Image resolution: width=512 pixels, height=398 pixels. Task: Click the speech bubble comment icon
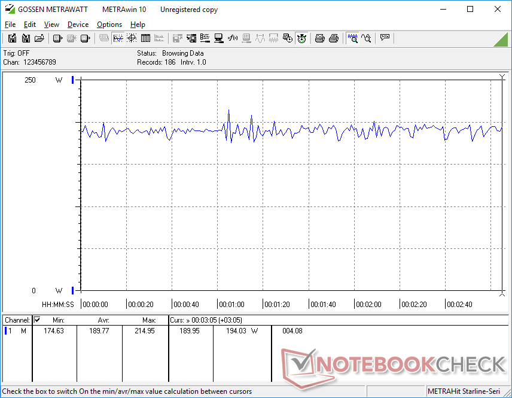(x=385, y=38)
